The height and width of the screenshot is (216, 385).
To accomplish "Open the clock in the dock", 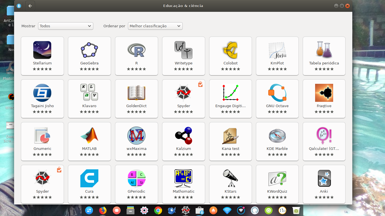I will [282, 210].
